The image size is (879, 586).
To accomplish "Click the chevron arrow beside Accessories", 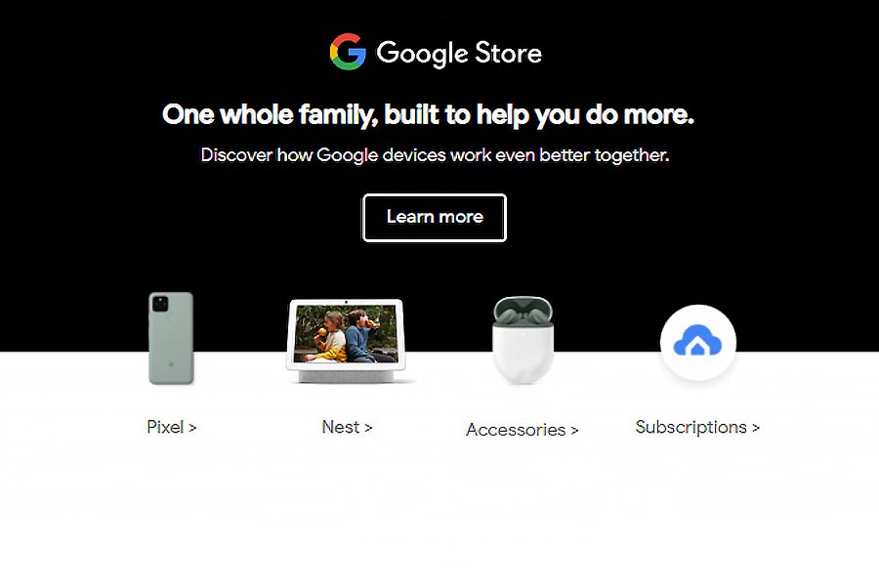I will (574, 431).
